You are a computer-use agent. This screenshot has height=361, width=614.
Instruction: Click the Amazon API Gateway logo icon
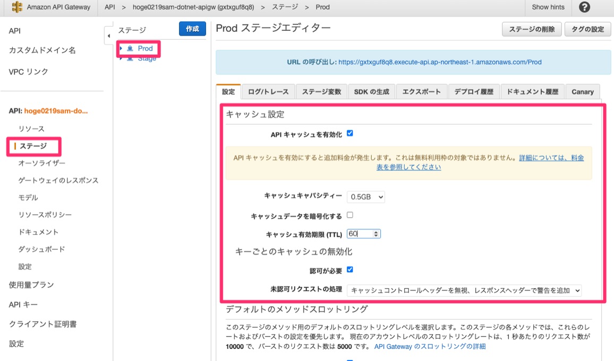(17, 7)
